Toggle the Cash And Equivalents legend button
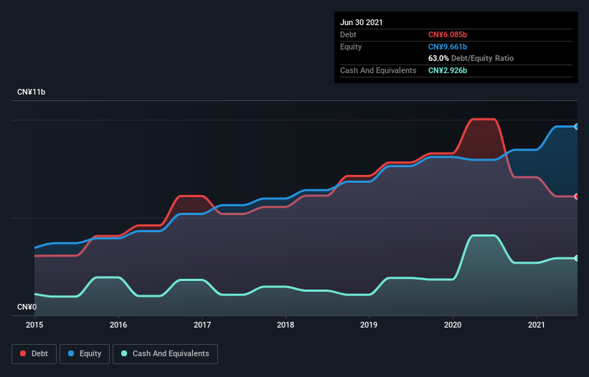 165,354
